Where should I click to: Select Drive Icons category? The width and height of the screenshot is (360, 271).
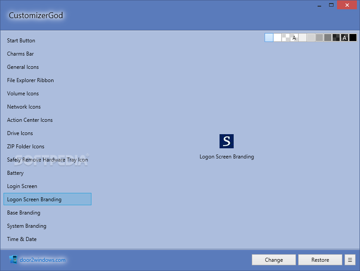click(48, 133)
